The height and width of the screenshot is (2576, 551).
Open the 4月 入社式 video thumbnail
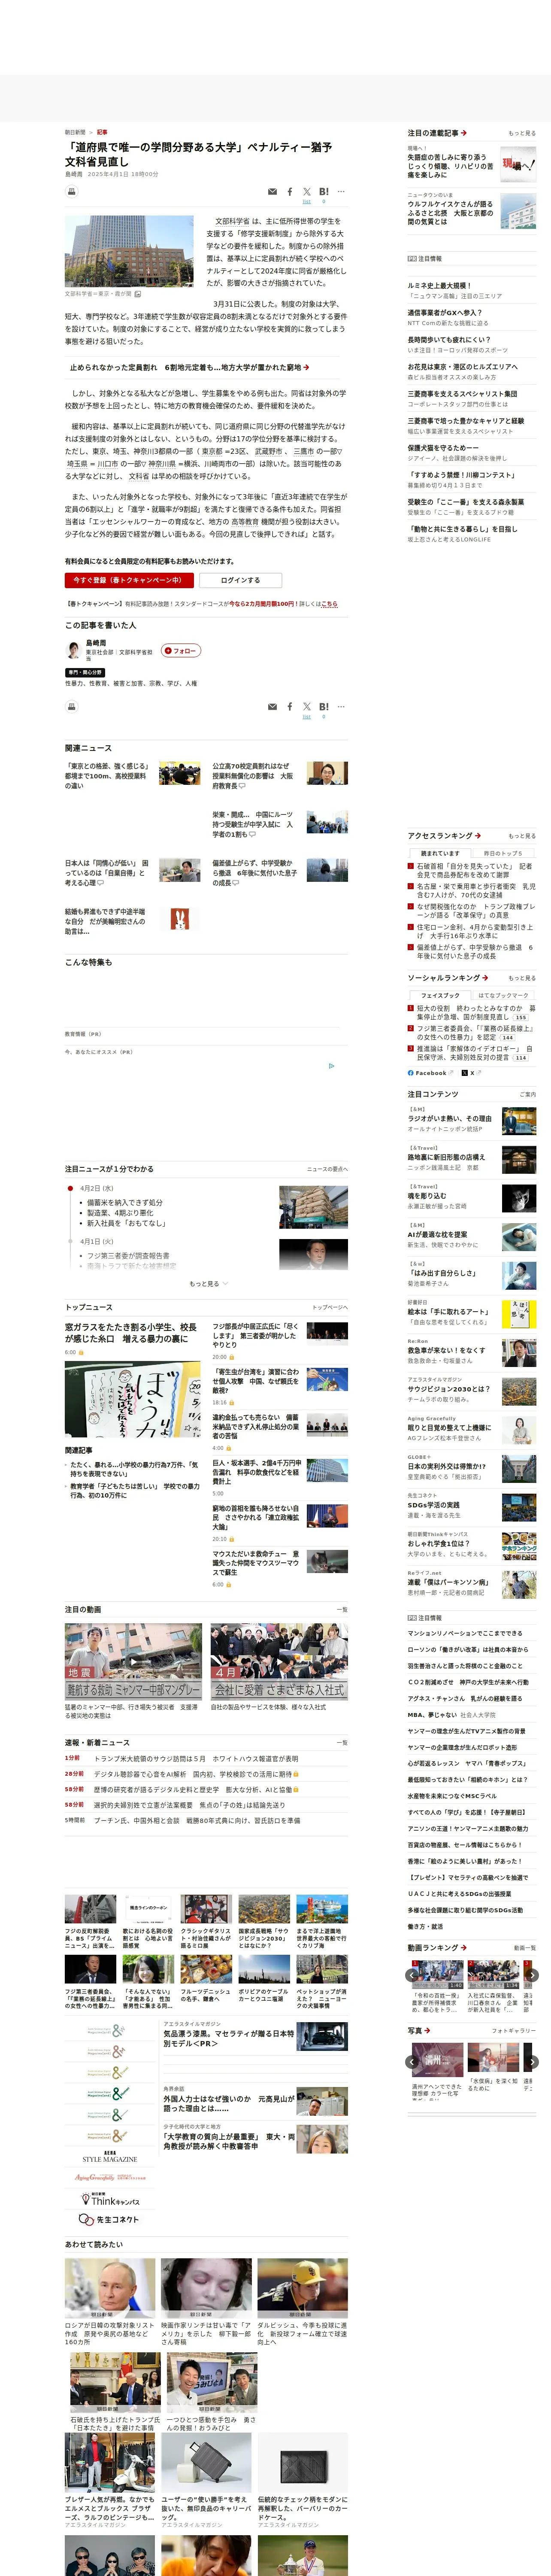(x=279, y=1661)
